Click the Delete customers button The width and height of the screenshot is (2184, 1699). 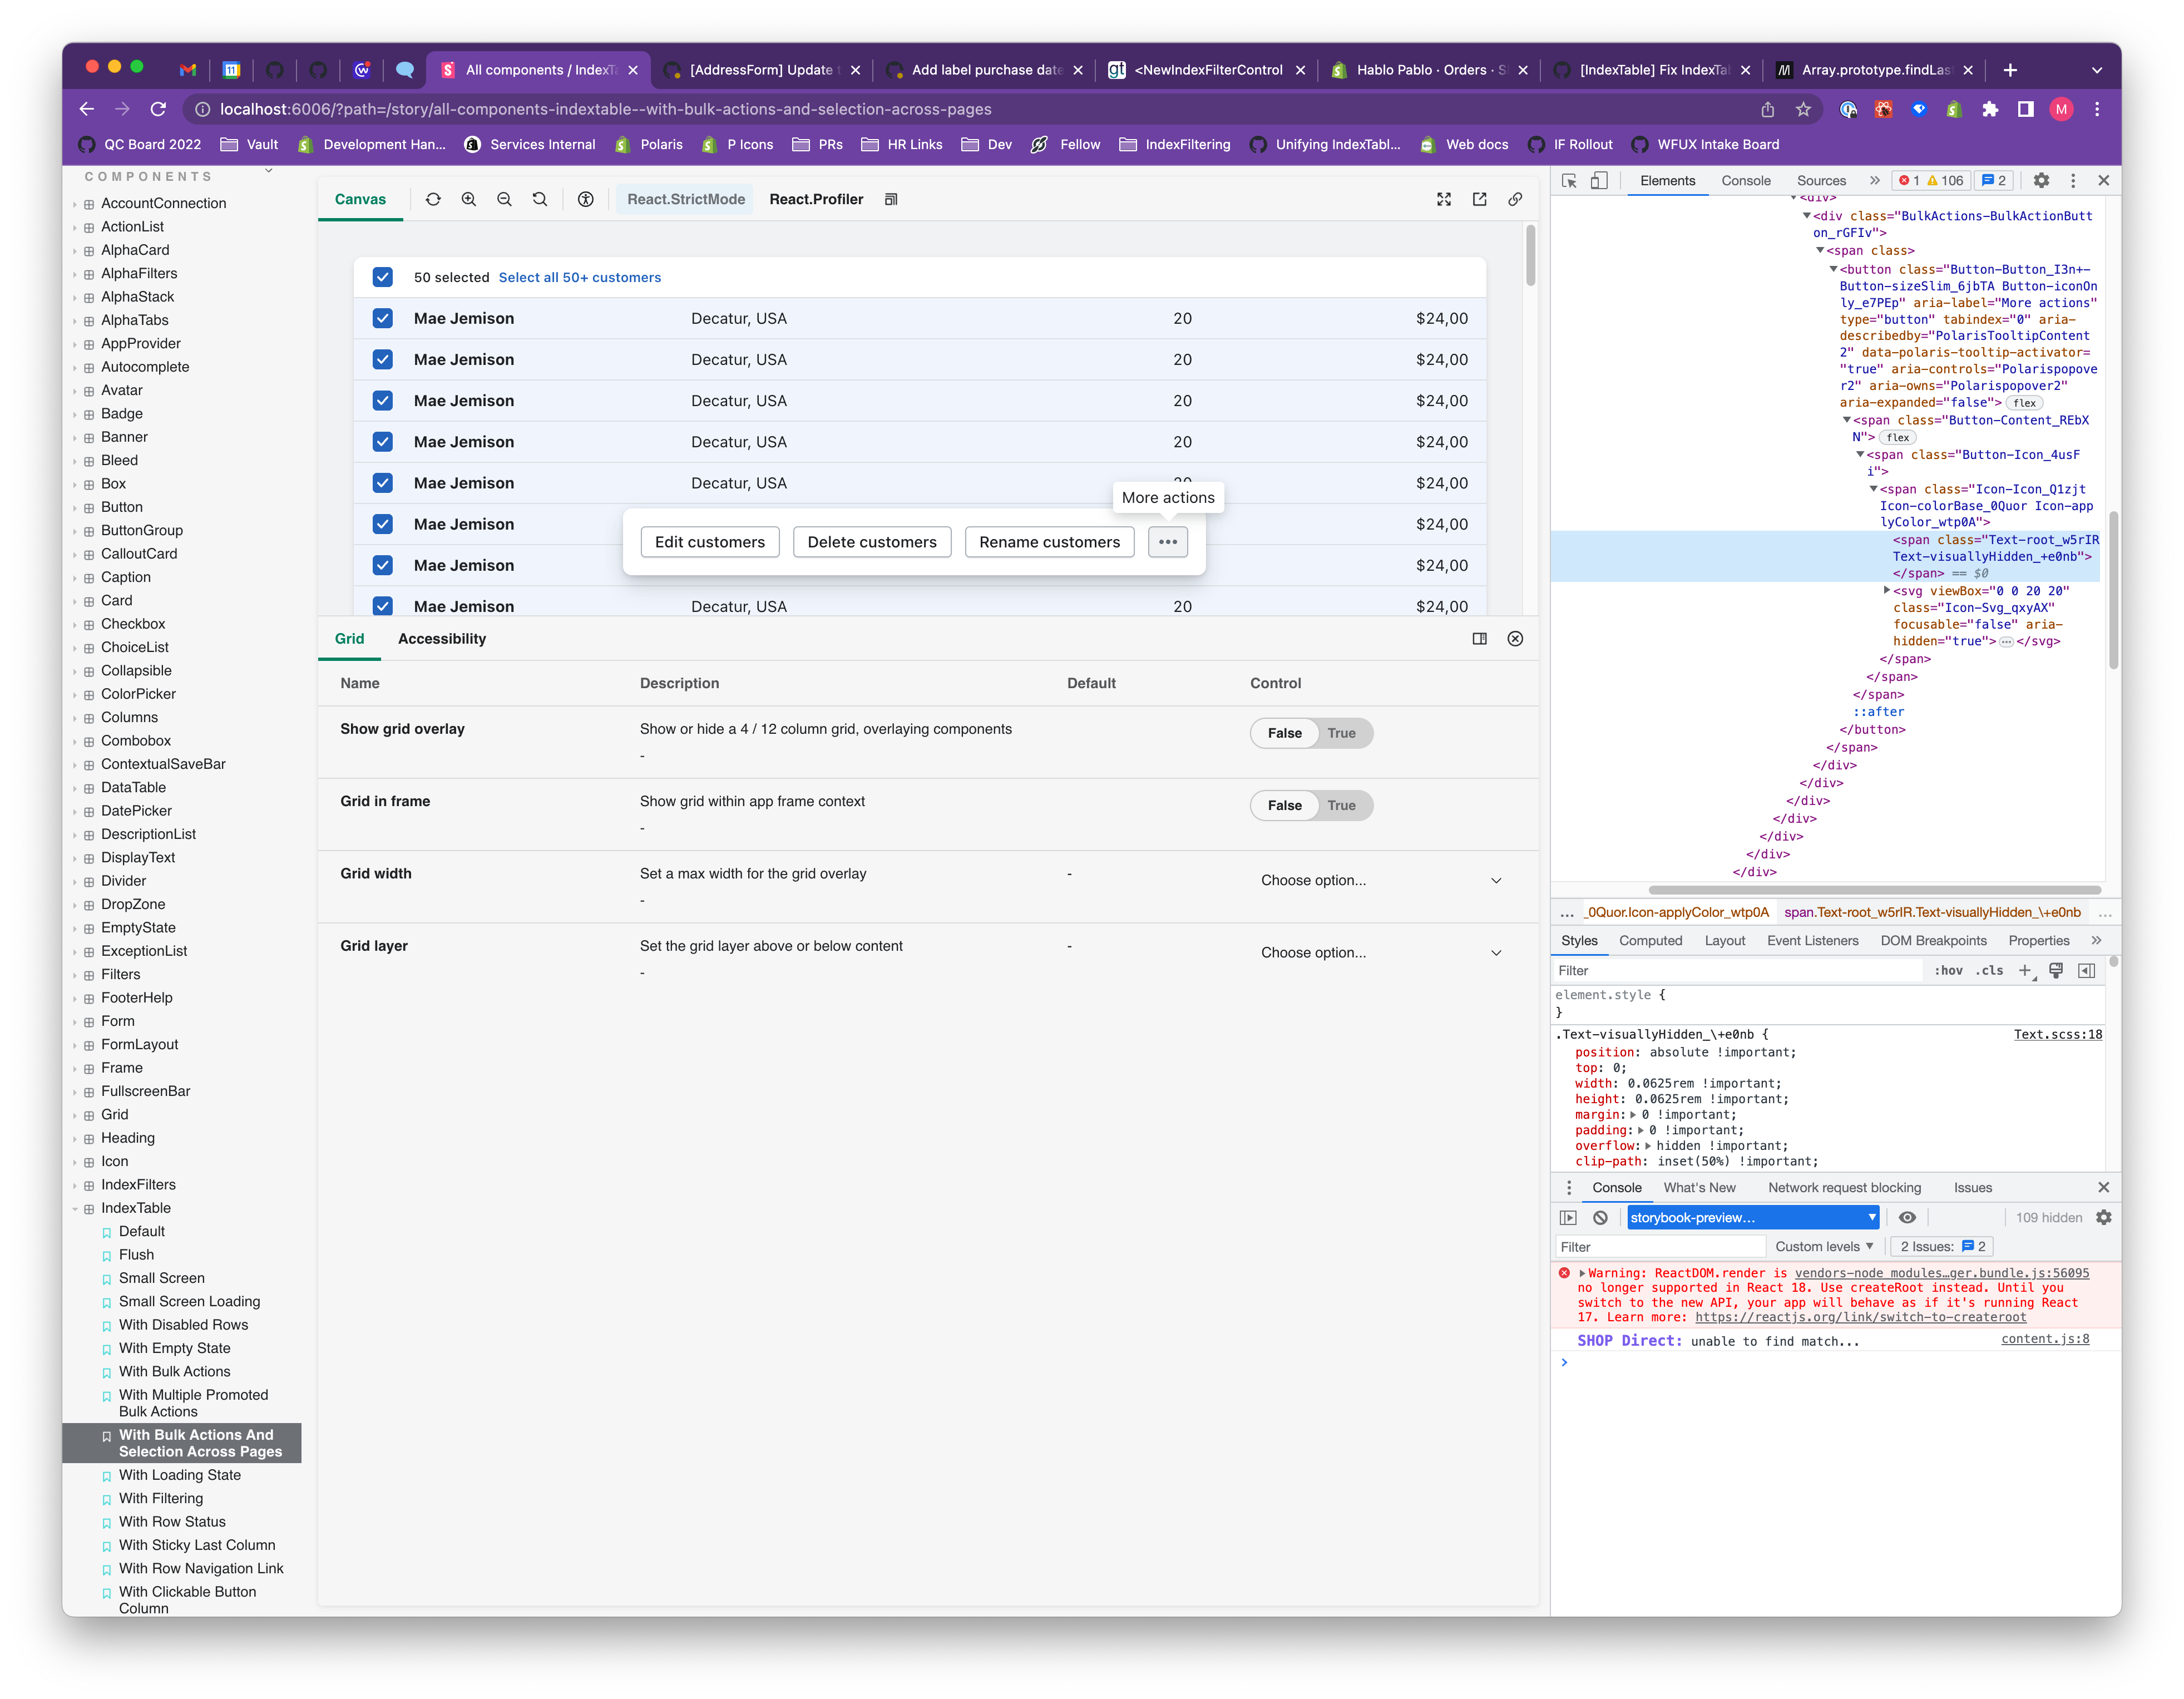pyautogui.click(x=872, y=542)
